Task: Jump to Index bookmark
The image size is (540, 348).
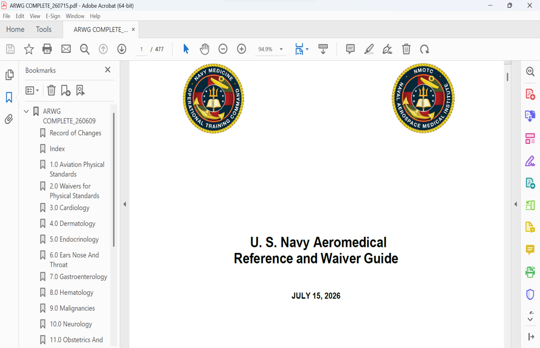Action: pos(57,149)
